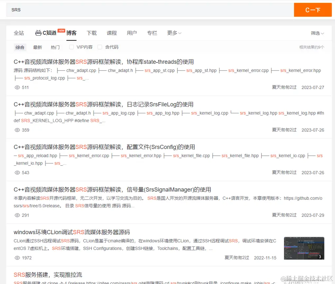The height and width of the screenshot is (284, 335).
Task: Click the eye icon beside 359 views
Action: pyautogui.click(x=17, y=130)
